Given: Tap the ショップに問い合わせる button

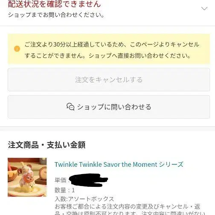Looking at the screenshot, I should 109,107.
